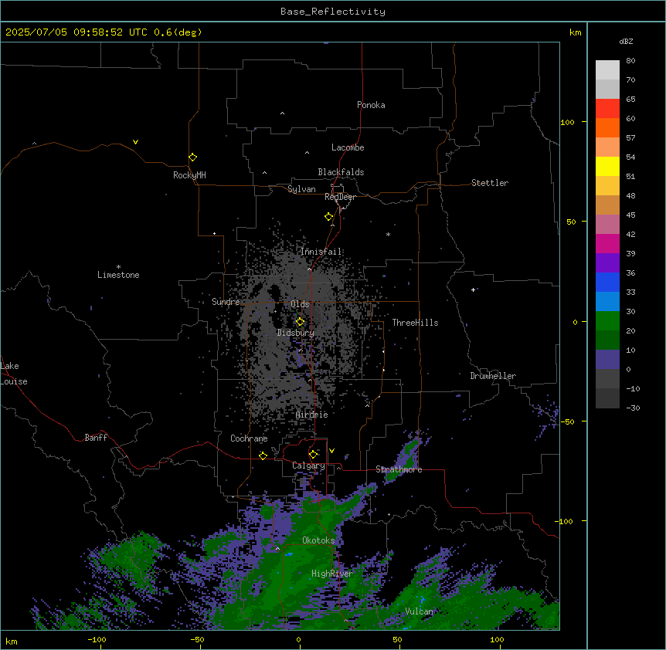This screenshot has height=650, width=666.
Task: Click the yellow V marker northeast of Calgary
Action: 331,451
